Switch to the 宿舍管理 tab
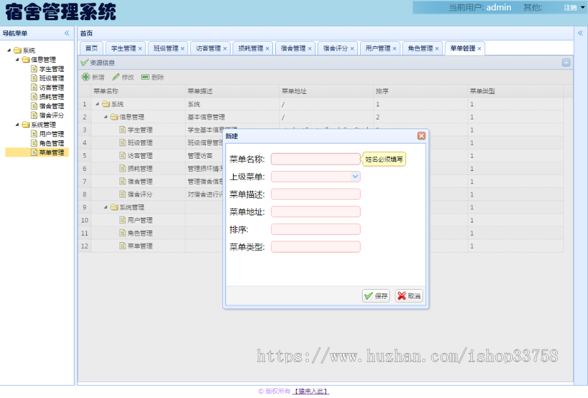Image resolution: width=588 pixels, height=398 pixels. coord(295,48)
